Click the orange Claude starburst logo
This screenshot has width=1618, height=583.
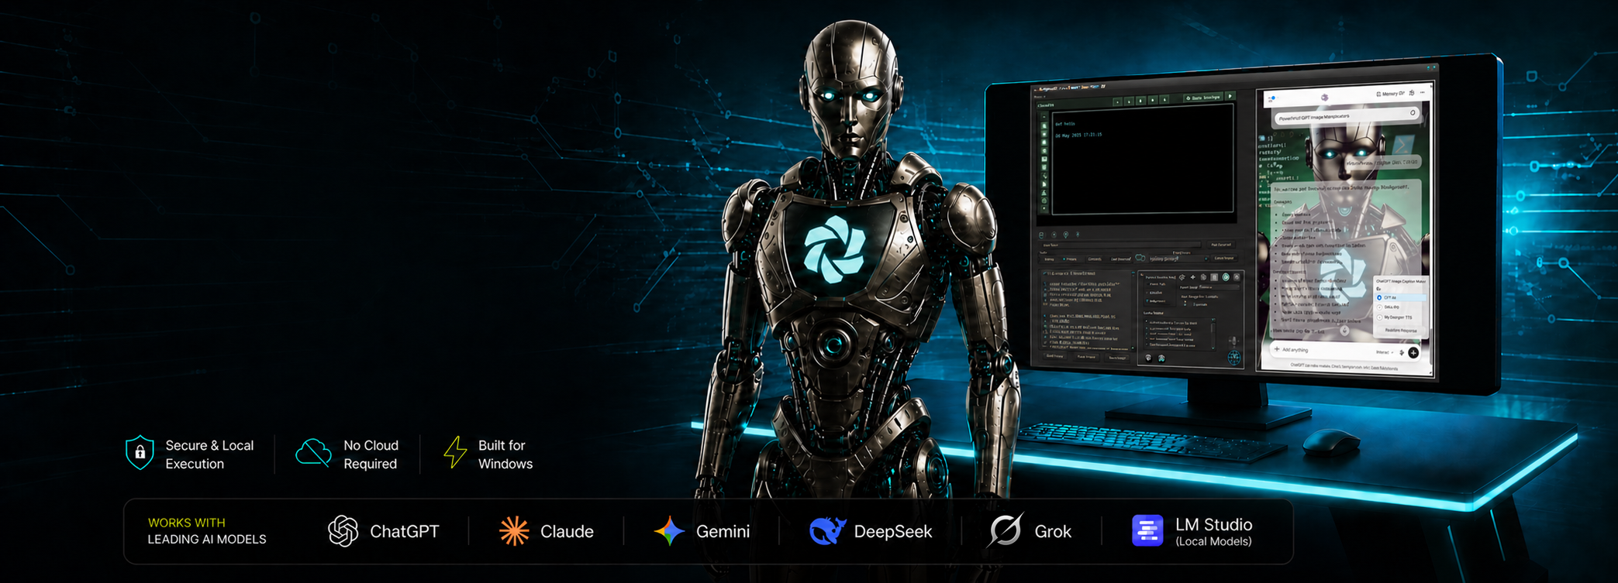[x=514, y=531]
